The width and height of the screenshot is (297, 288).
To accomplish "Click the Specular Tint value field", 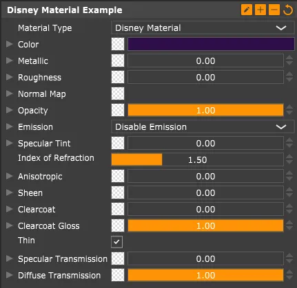I will pyautogui.click(x=205, y=143).
